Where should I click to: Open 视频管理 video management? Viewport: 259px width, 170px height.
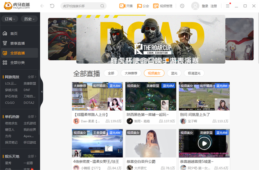click(x=163, y=6)
